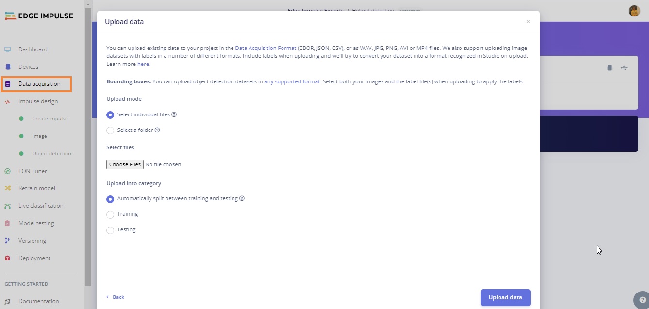Select automatically split between training and testing
649x309 pixels.
(110, 199)
